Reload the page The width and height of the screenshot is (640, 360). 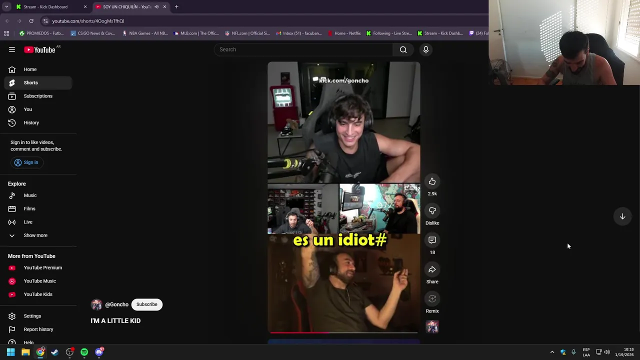pos(31,21)
